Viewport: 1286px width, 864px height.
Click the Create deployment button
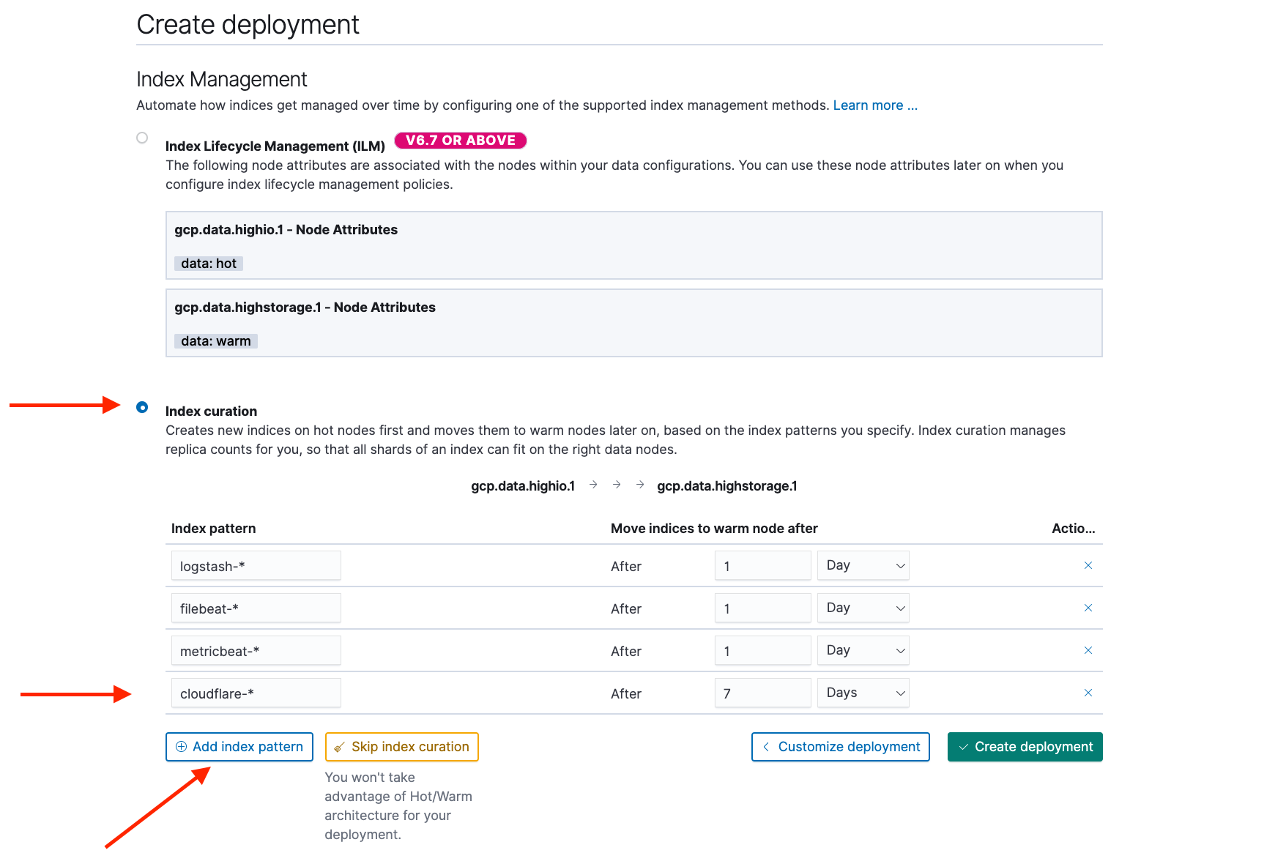1025,746
